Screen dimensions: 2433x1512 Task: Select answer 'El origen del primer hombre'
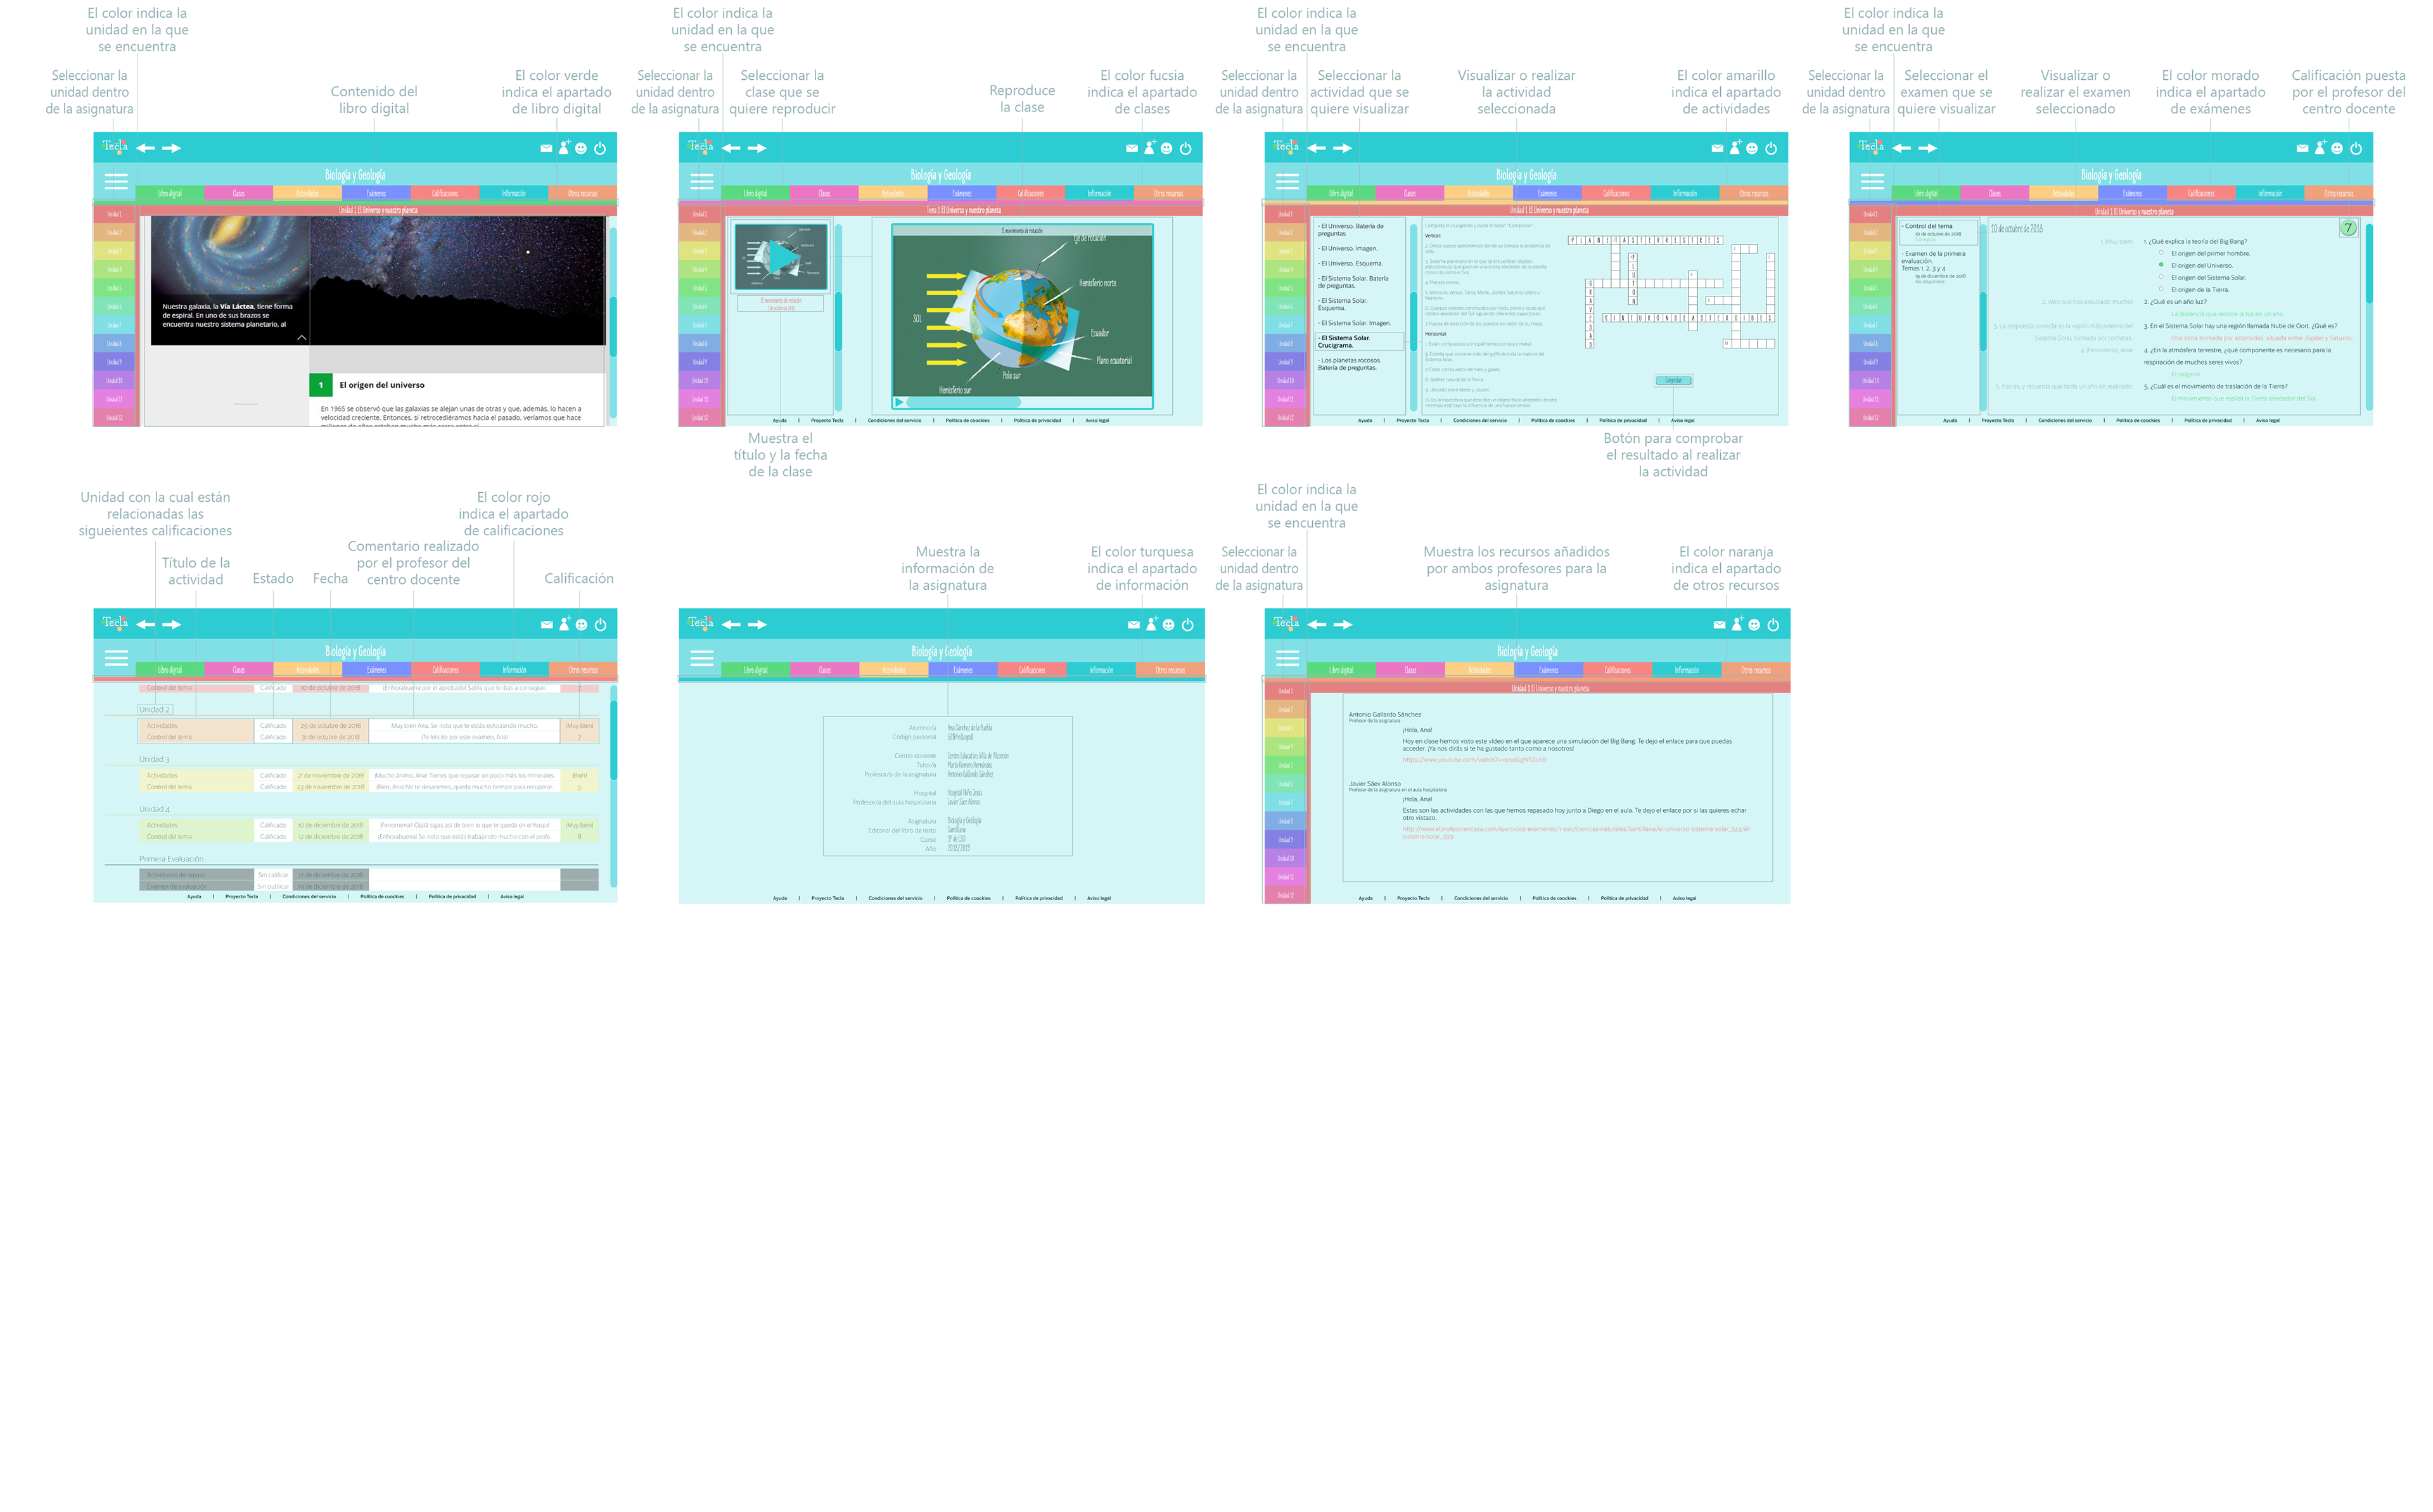[2161, 253]
